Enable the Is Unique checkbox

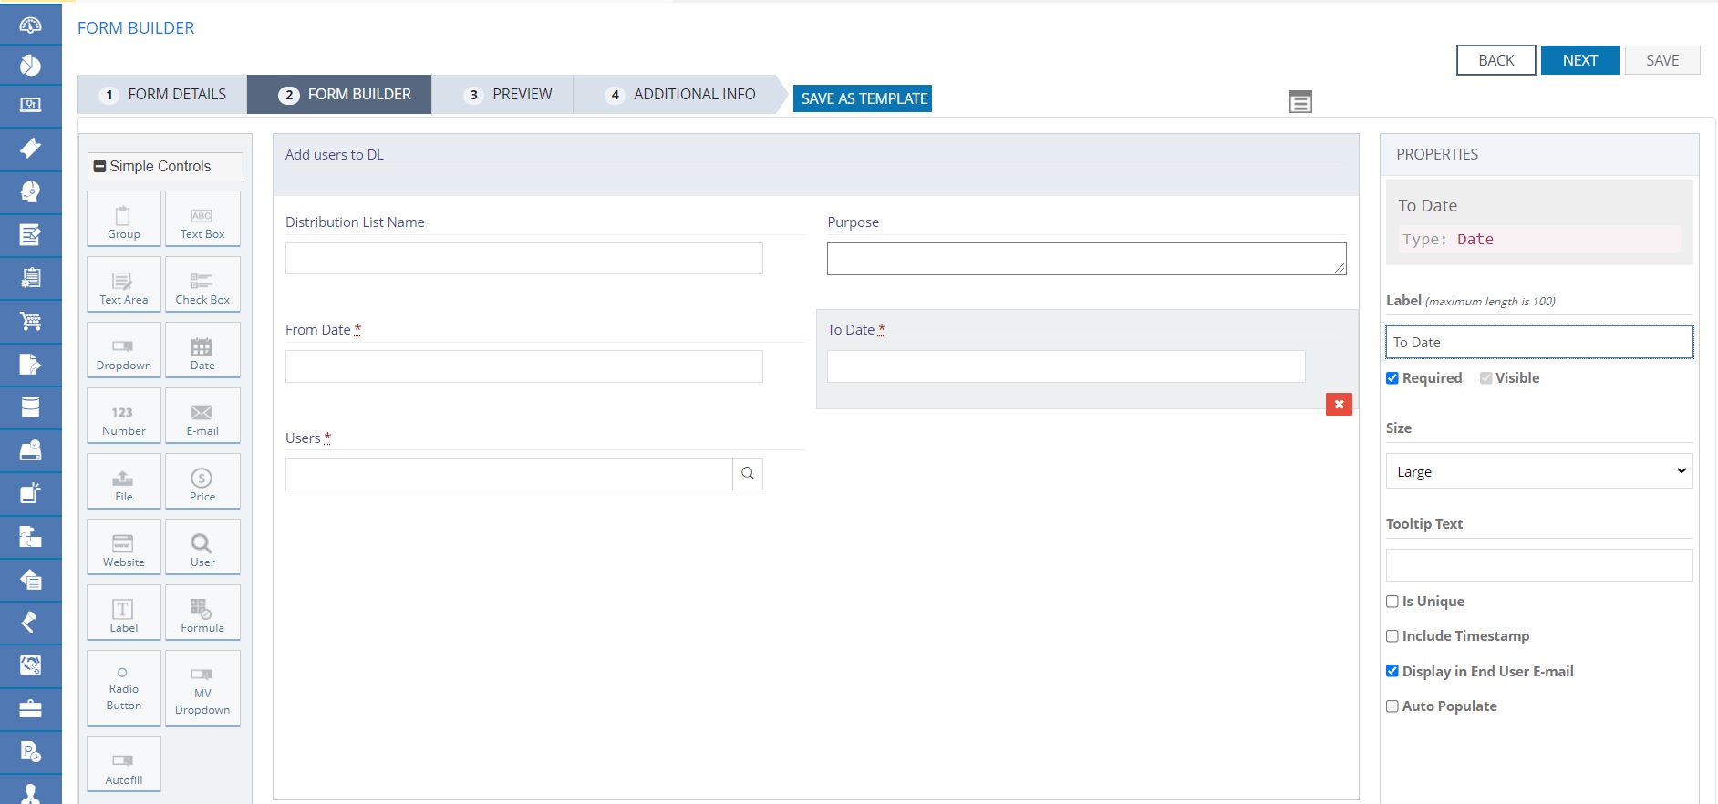[x=1392, y=602]
